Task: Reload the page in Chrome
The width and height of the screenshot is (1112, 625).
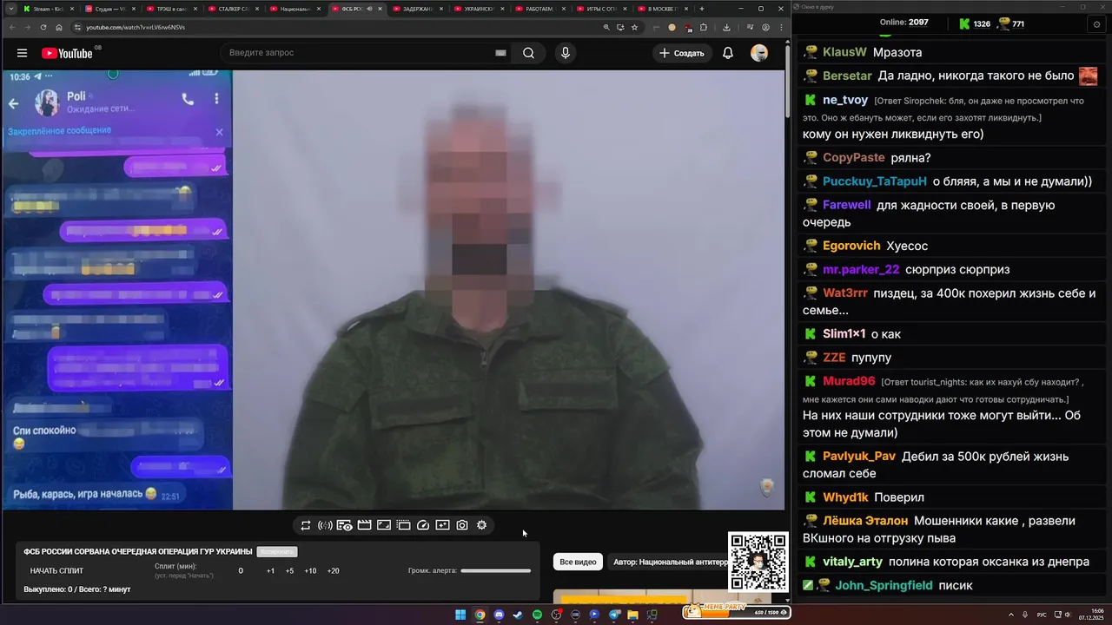Action: tap(43, 27)
